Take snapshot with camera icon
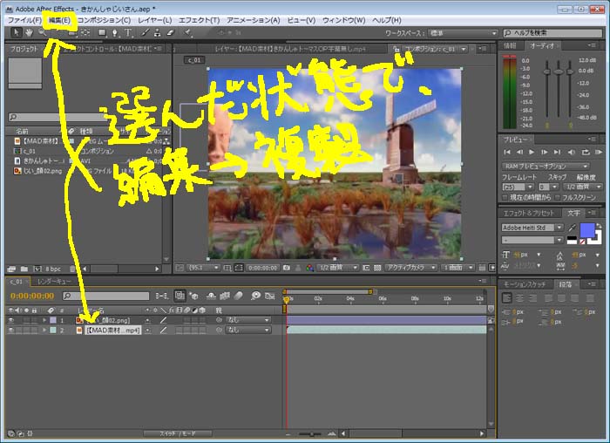610x443 pixels. click(x=287, y=268)
